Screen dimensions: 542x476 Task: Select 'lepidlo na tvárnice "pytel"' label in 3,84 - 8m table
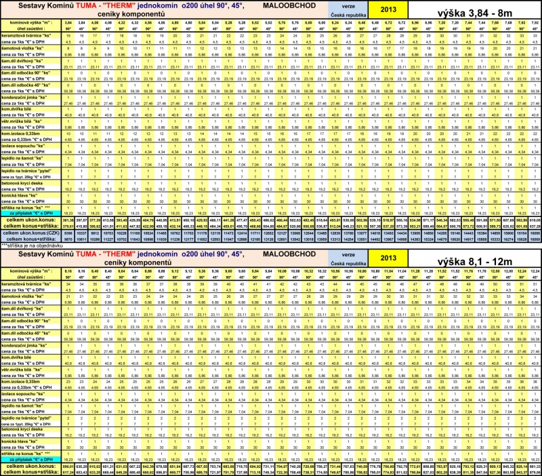pyautogui.click(x=26, y=171)
